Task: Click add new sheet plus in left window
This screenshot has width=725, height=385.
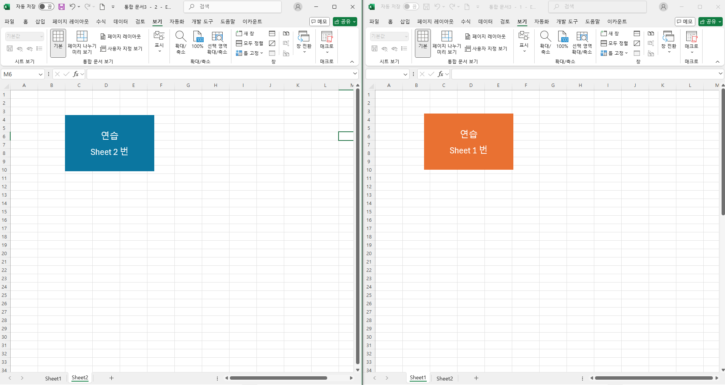Action: (x=111, y=378)
